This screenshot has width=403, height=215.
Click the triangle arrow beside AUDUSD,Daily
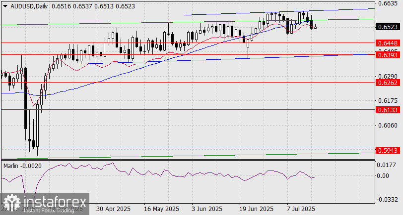point(5,6)
